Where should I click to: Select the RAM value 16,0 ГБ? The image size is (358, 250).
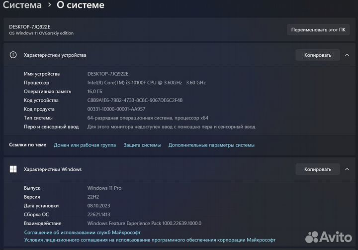click(x=95, y=91)
